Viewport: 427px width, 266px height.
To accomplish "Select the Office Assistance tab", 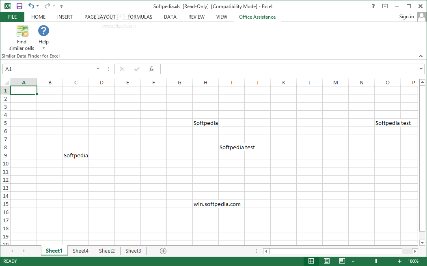I will (257, 17).
